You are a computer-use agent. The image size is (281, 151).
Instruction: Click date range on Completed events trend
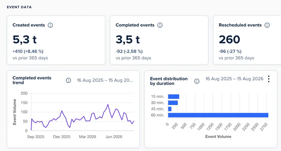105,80
